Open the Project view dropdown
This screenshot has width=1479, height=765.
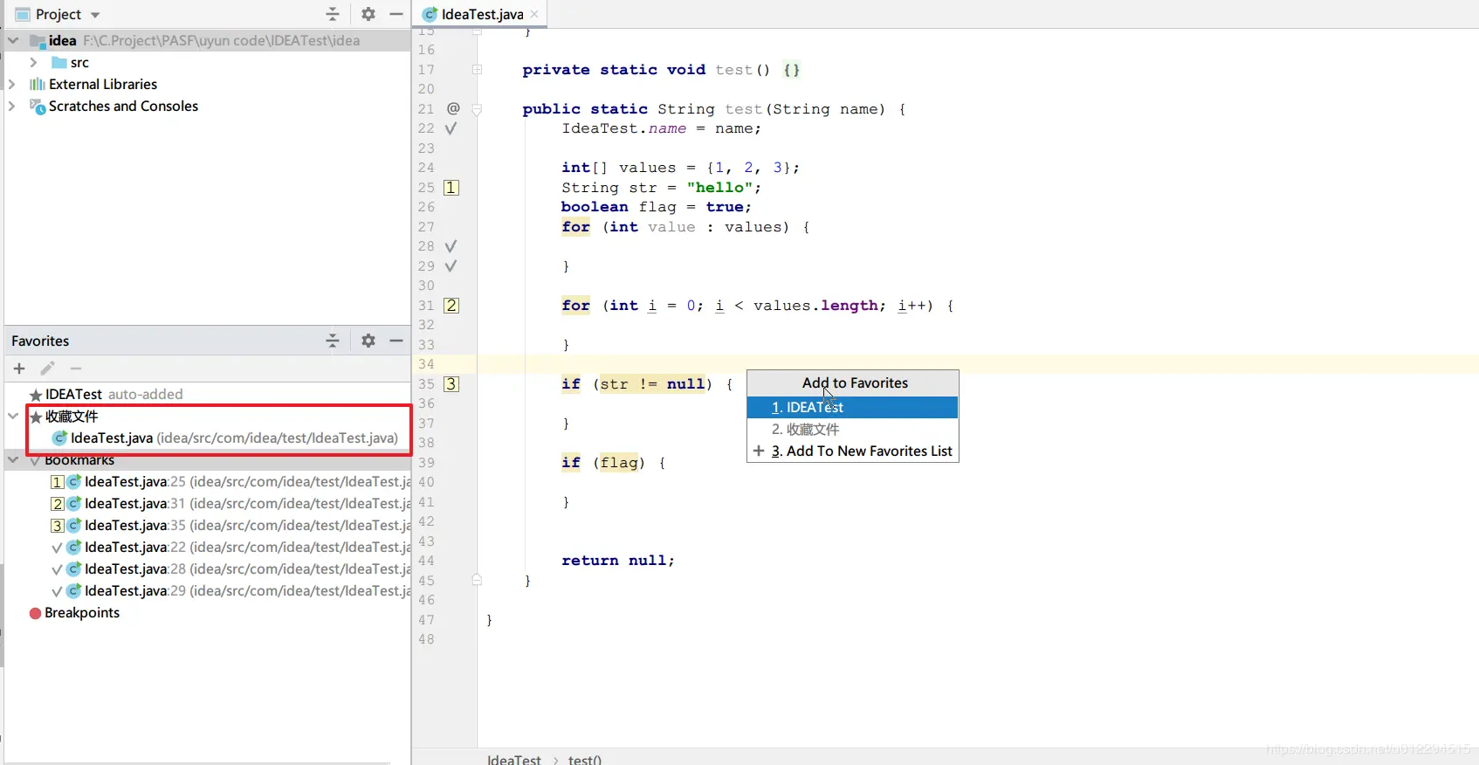click(95, 15)
